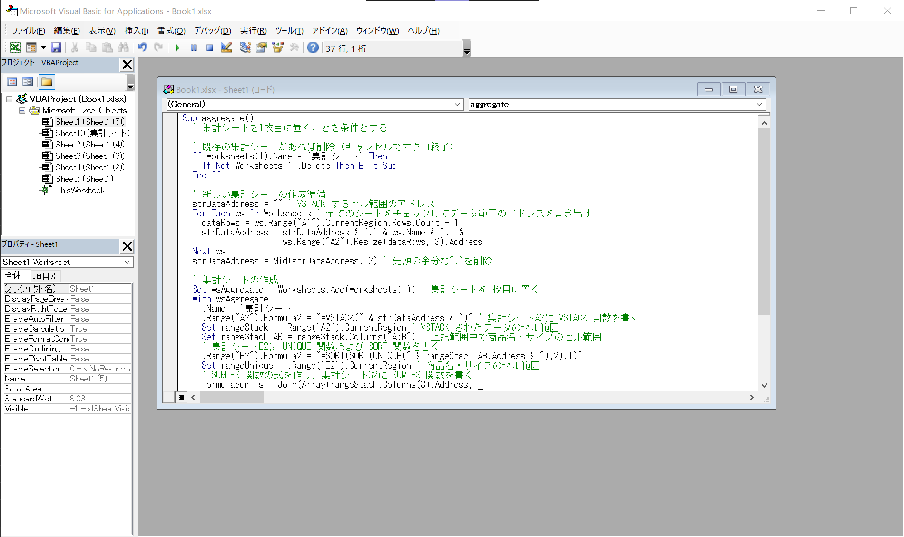The height and width of the screenshot is (537, 904).
Task: Open the 表示(V) menu
Action: click(102, 31)
